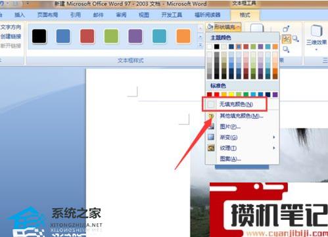
Task: Open the 福昕阅读器 tab
Action: (208, 15)
